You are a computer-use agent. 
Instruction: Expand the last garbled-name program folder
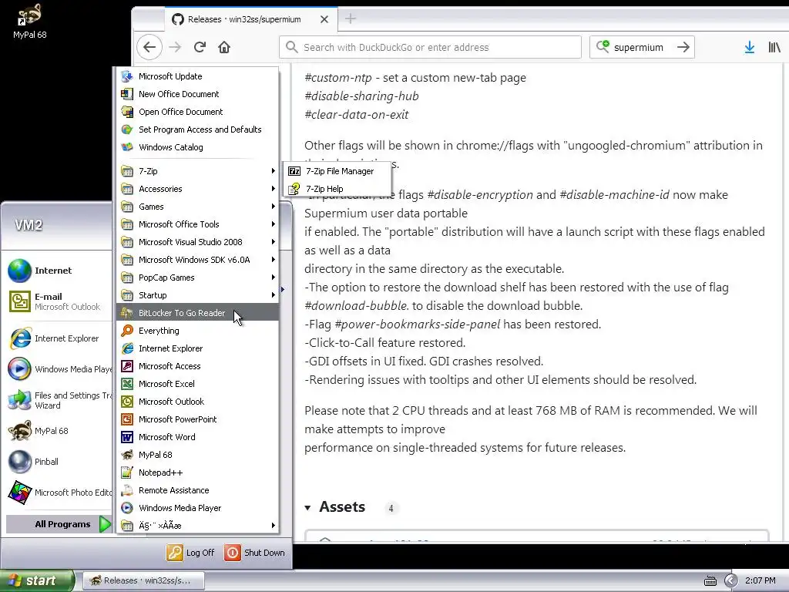pos(198,526)
